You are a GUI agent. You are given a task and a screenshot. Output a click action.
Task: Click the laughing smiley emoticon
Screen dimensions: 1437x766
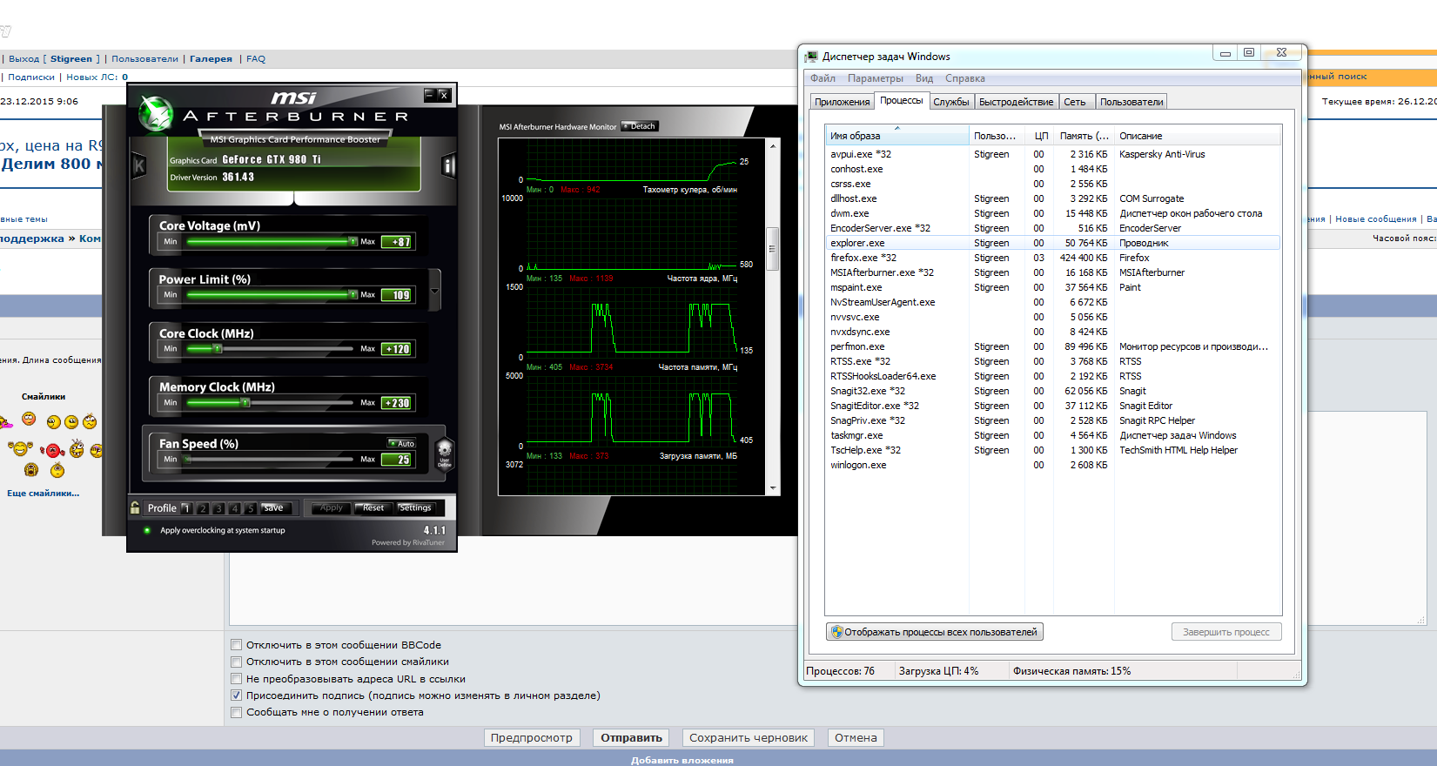pyautogui.click(x=20, y=448)
